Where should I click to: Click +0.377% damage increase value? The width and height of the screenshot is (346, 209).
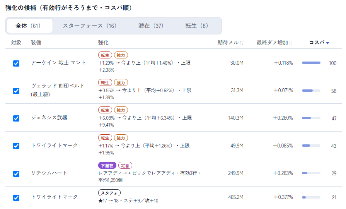pos(283,197)
